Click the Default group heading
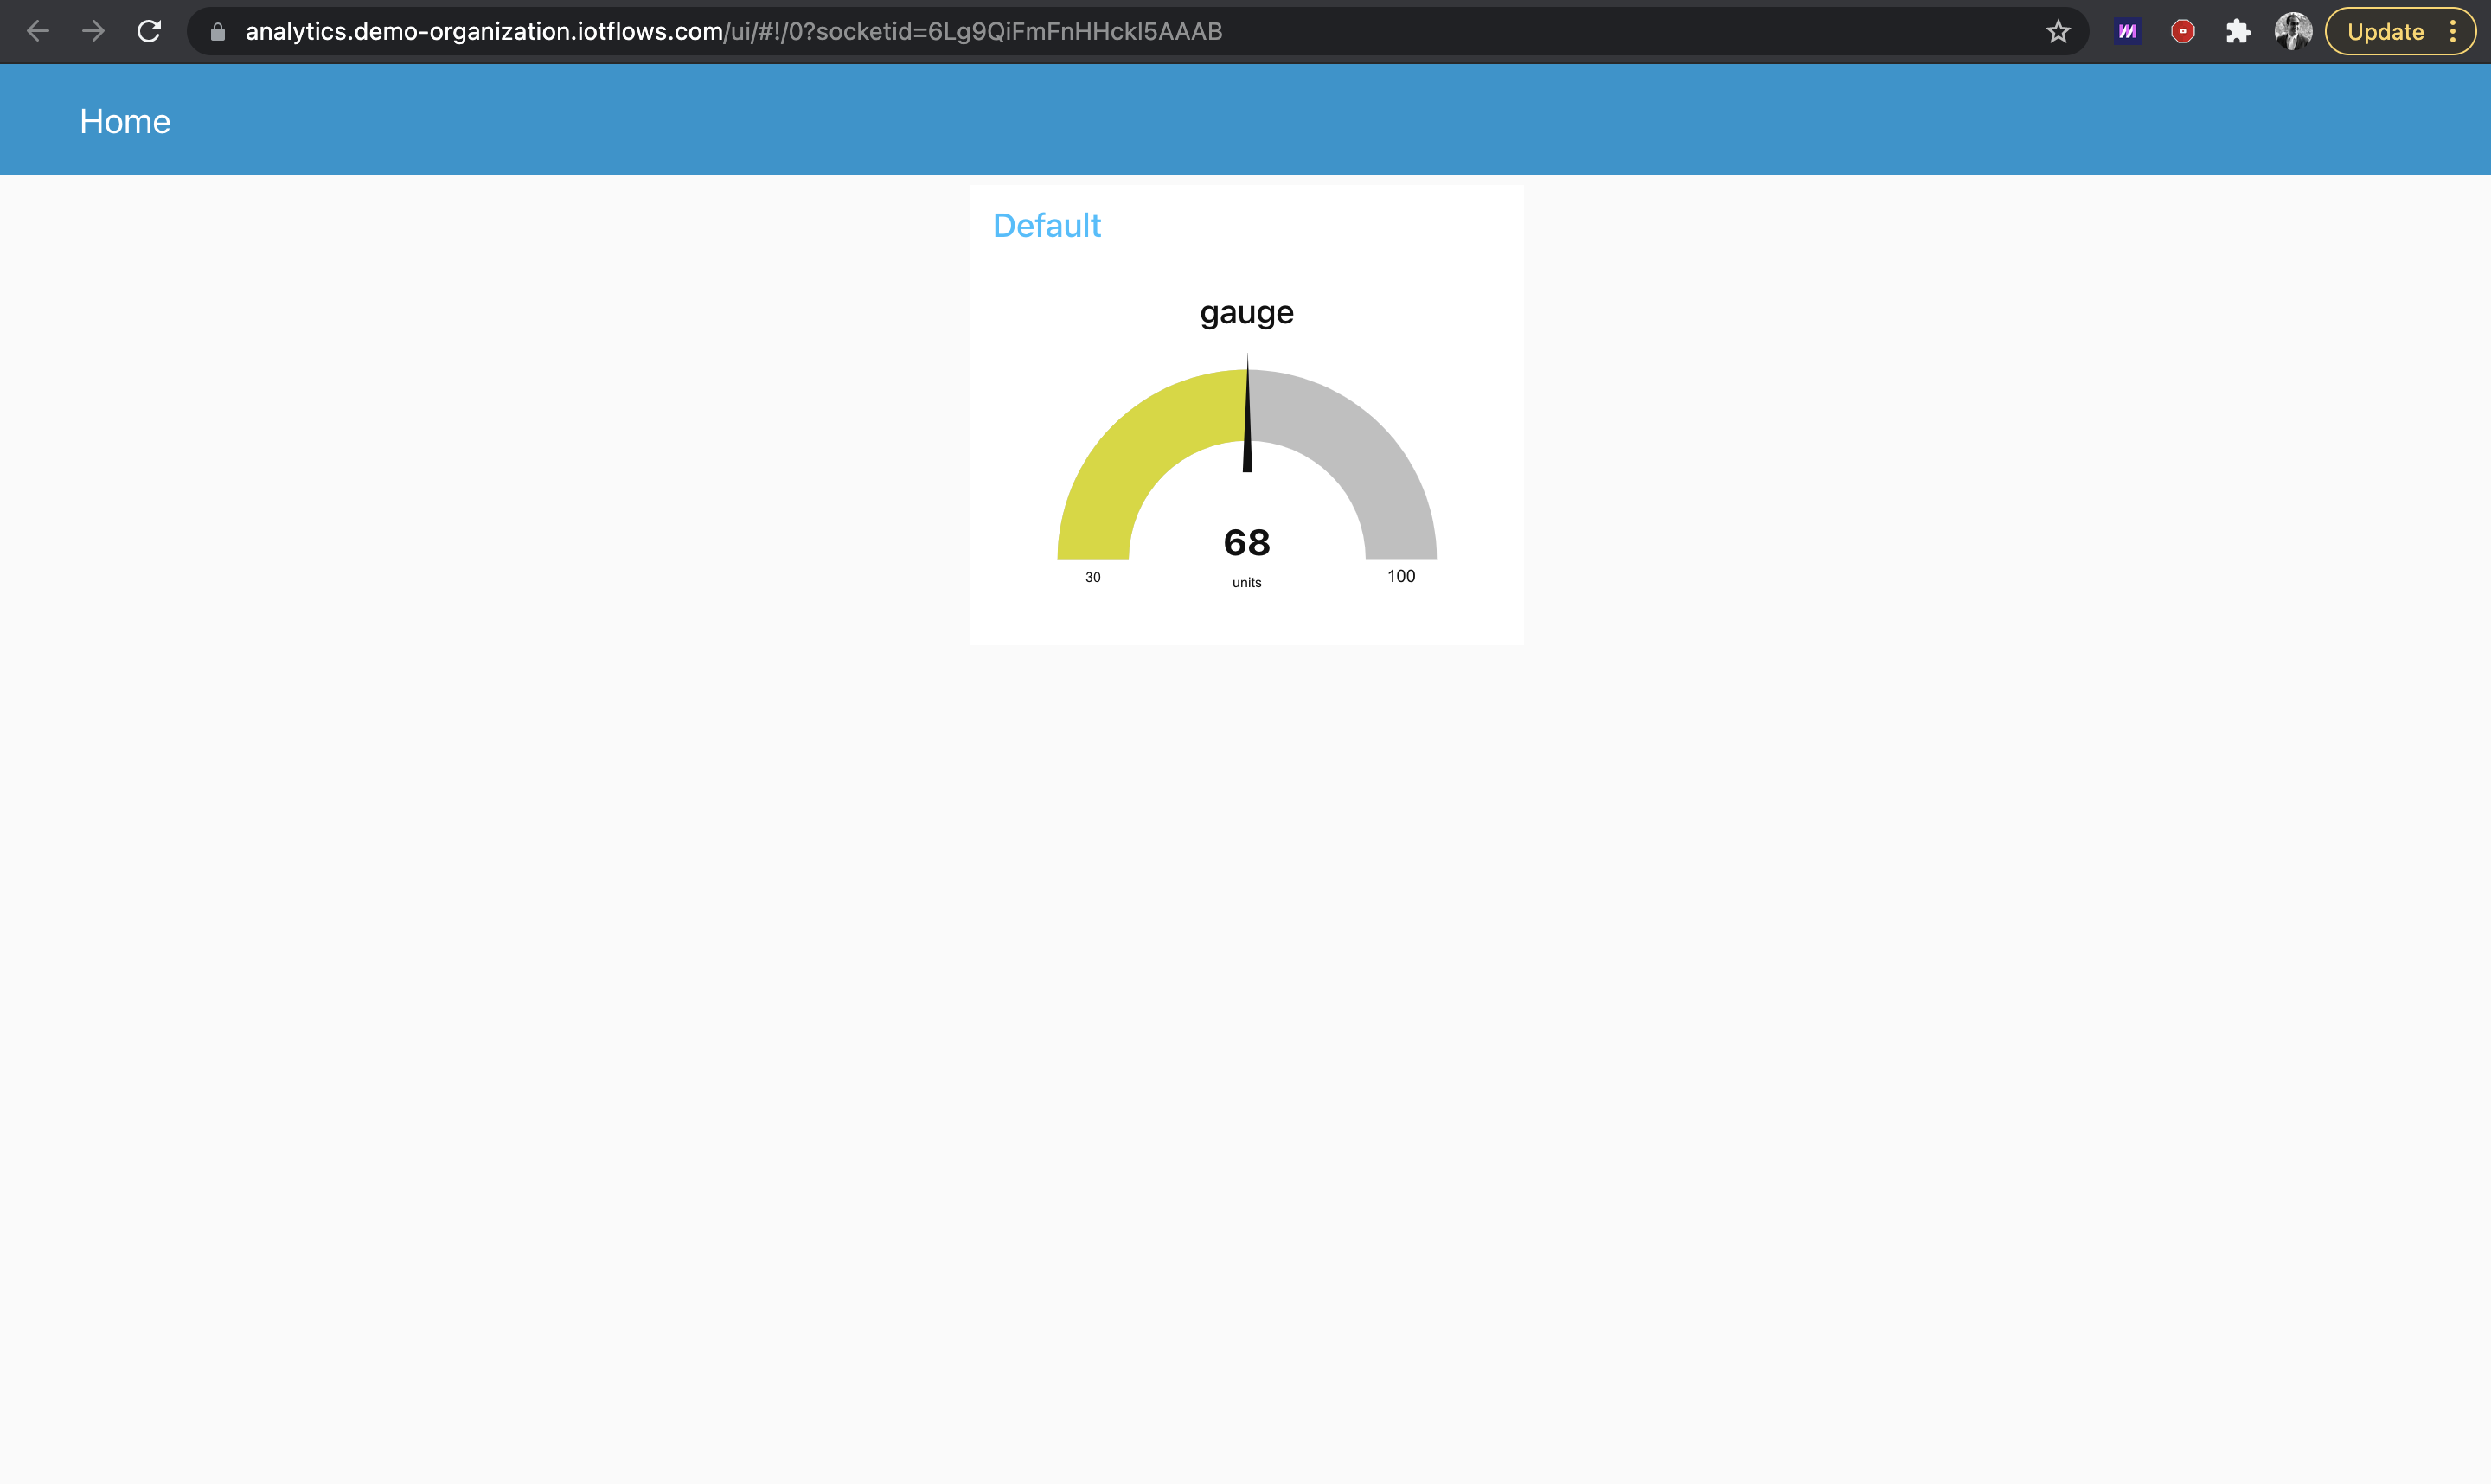Viewport: 2491px width, 1484px height. coord(1046,226)
